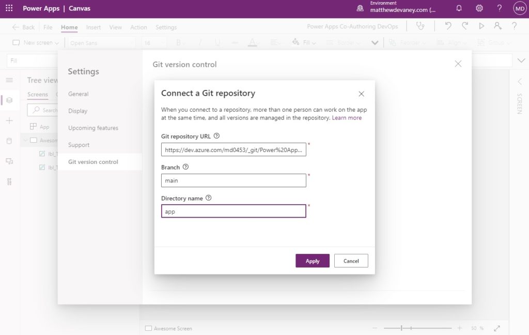
Task: Click the zoom slider at bottom
Action: click(417, 328)
